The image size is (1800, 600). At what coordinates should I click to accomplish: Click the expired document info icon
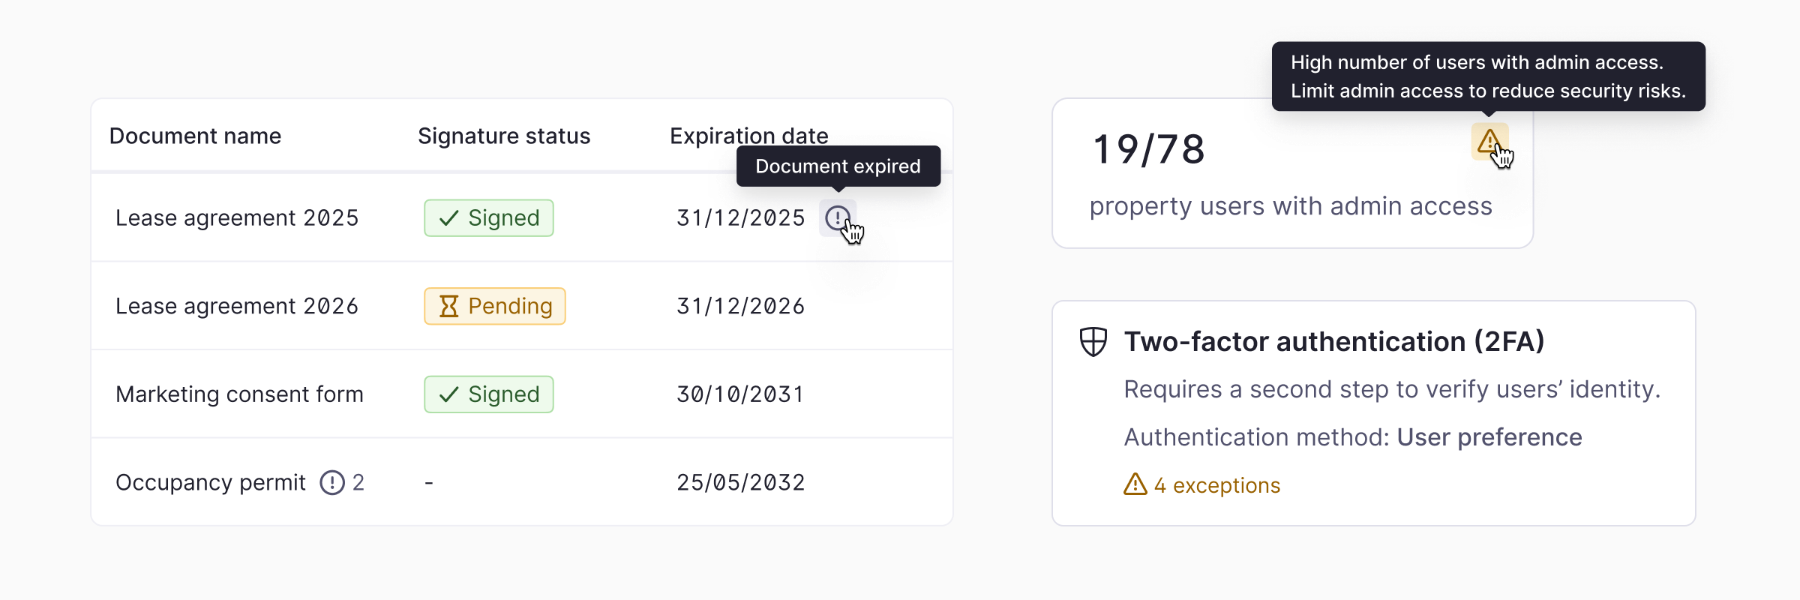click(x=837, y=218)
